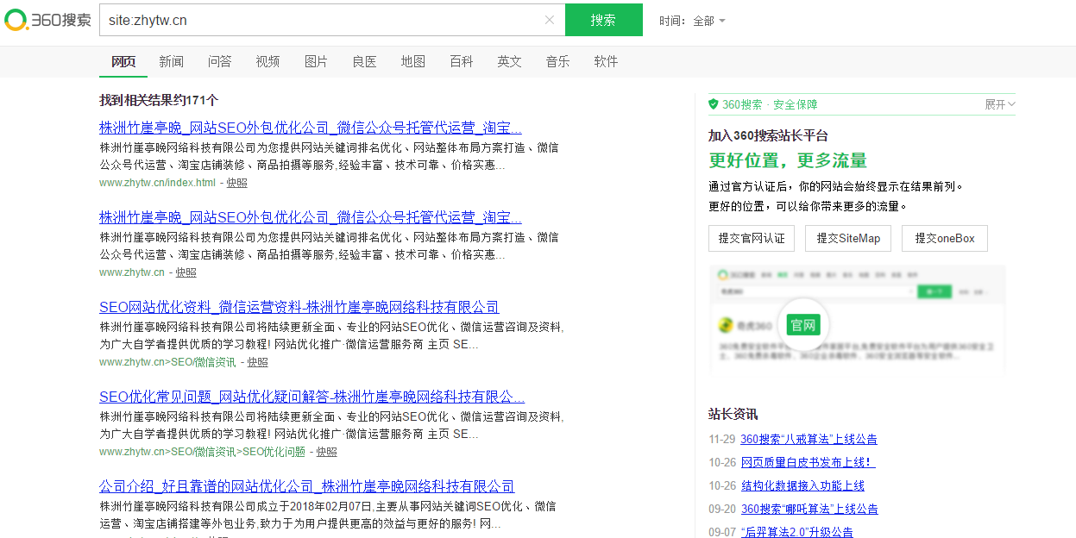
Task: Click the www.zhytw.cn/index.html green URL
Action: pyautogui.click(x=157, y=183)
